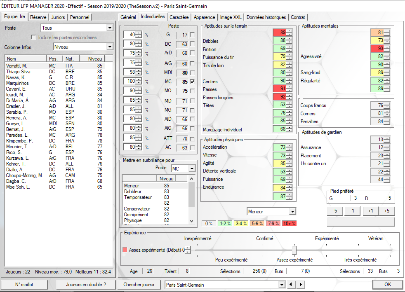
Task: Sort list by Nom column header
Action: pyautogui.click(x=25, y=59)
